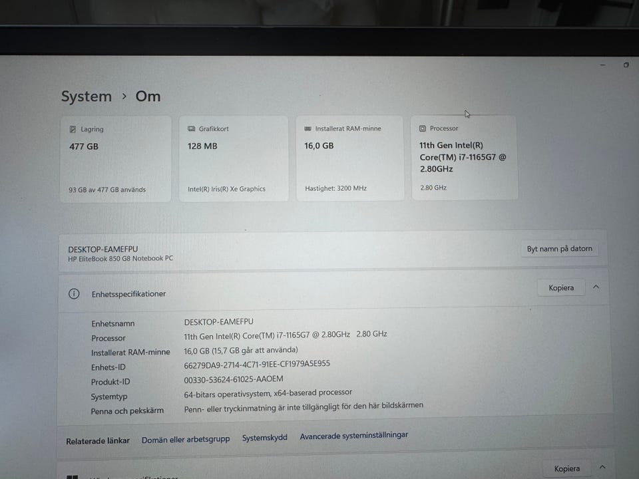Click 'Hastighet: 3200 MHz' text

coord(335,188)
